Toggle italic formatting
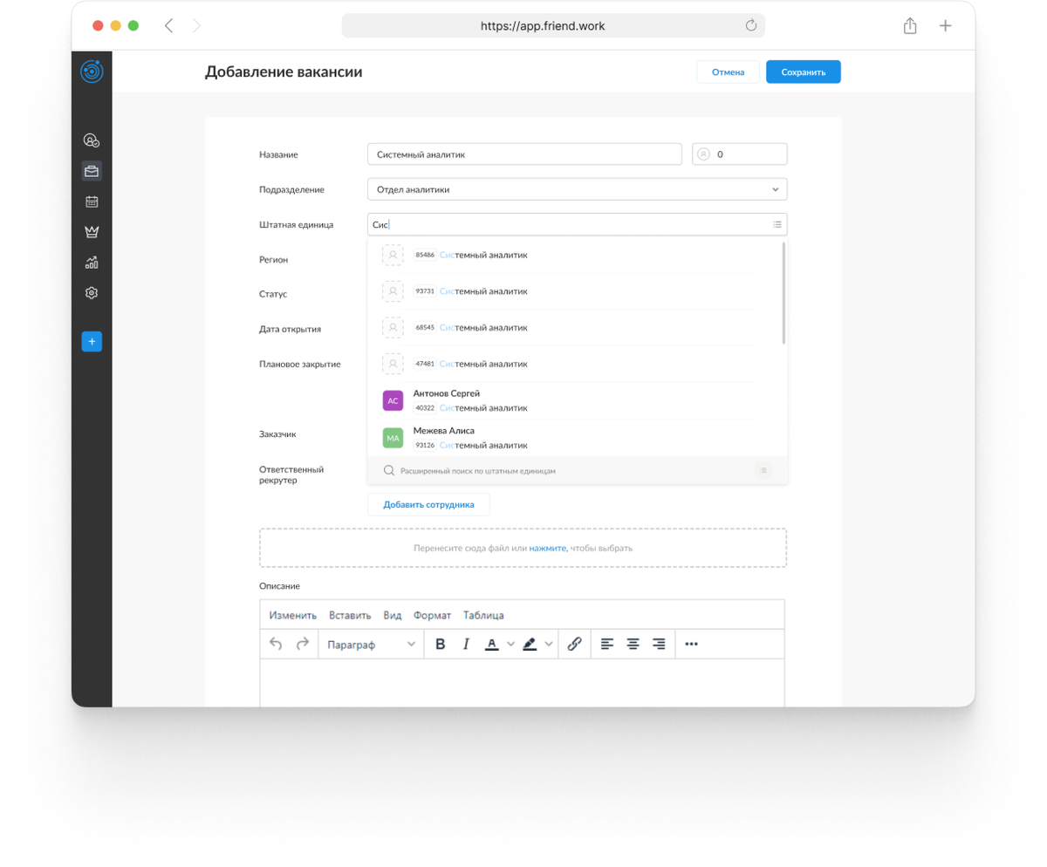The image size is (1047, 867). (466, 644)
